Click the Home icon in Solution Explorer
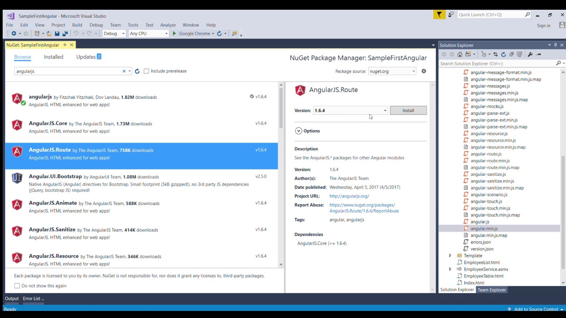 pos(460,54)
